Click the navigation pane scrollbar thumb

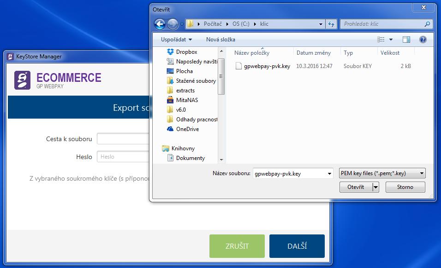pos(221,76)
